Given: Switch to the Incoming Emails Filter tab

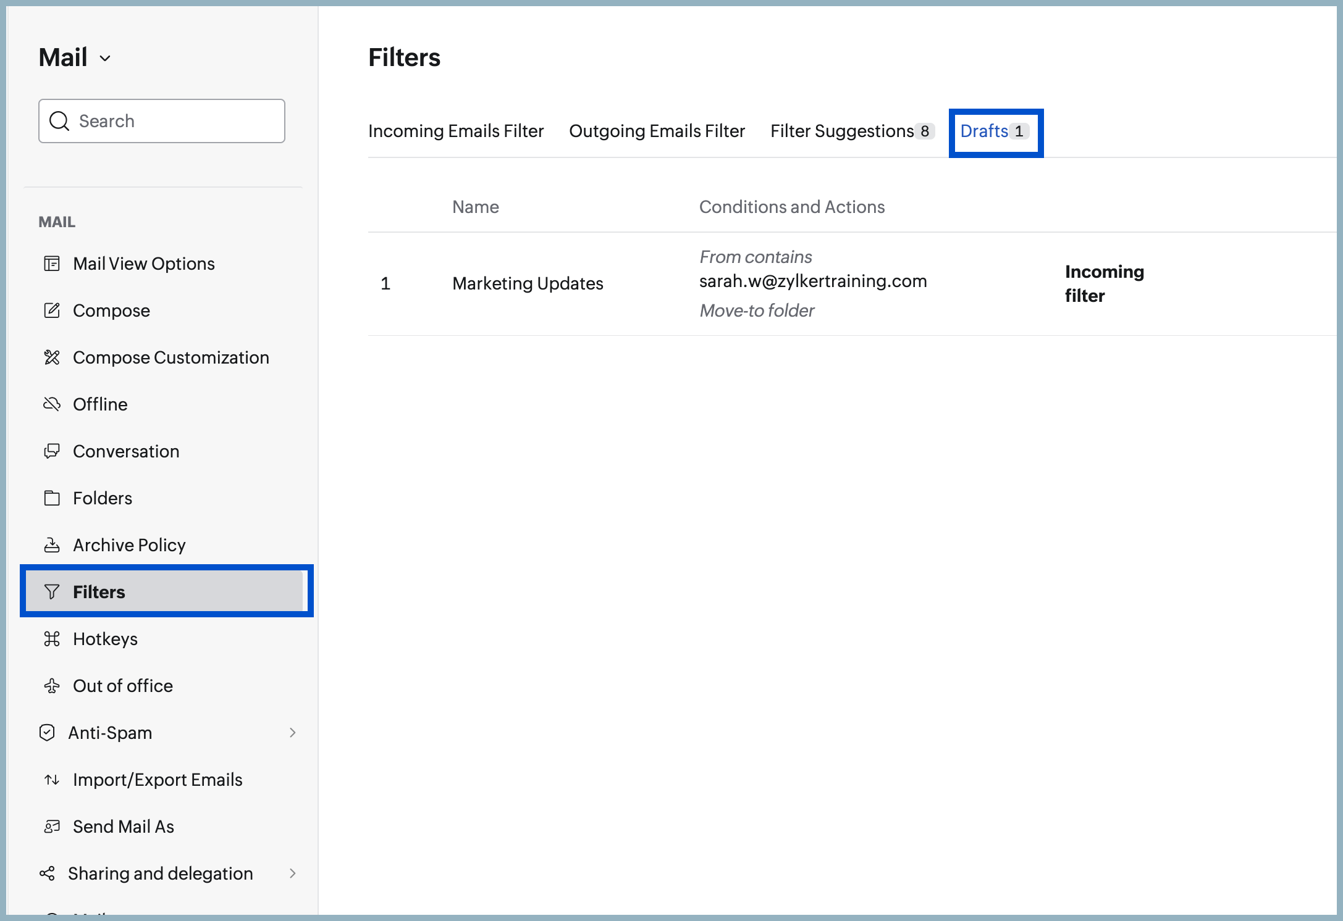Looking at the screenshot, I should (456, 131).
